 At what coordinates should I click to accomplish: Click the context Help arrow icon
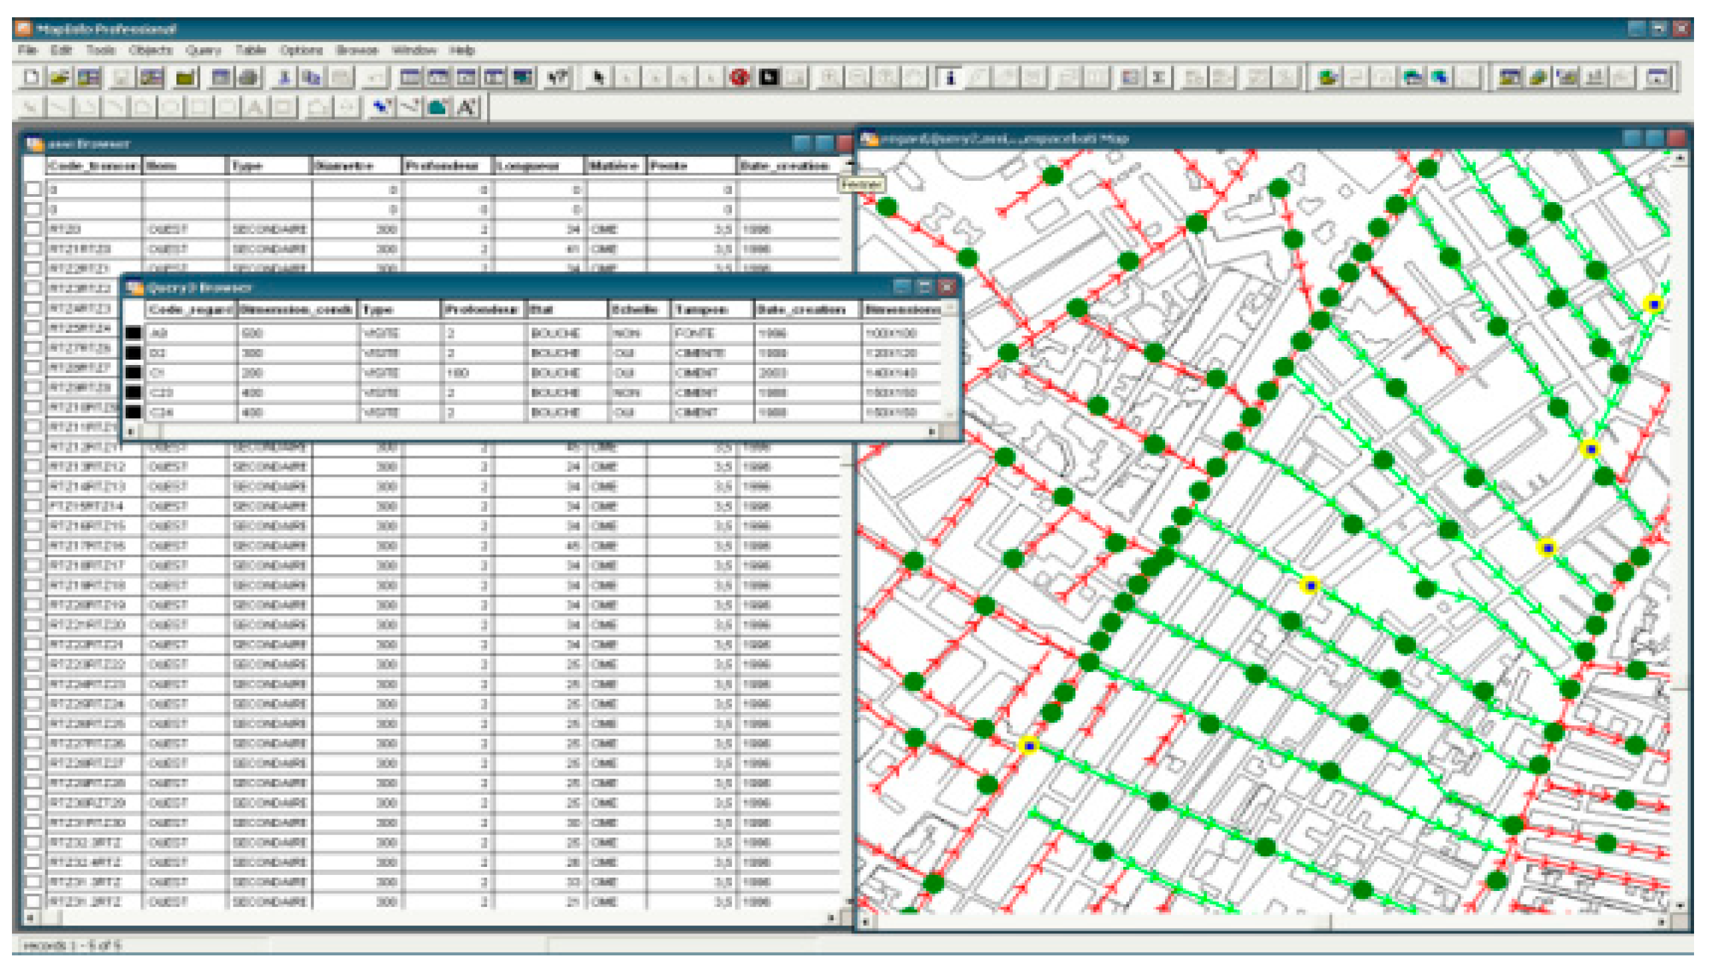[x=558, y=78]
